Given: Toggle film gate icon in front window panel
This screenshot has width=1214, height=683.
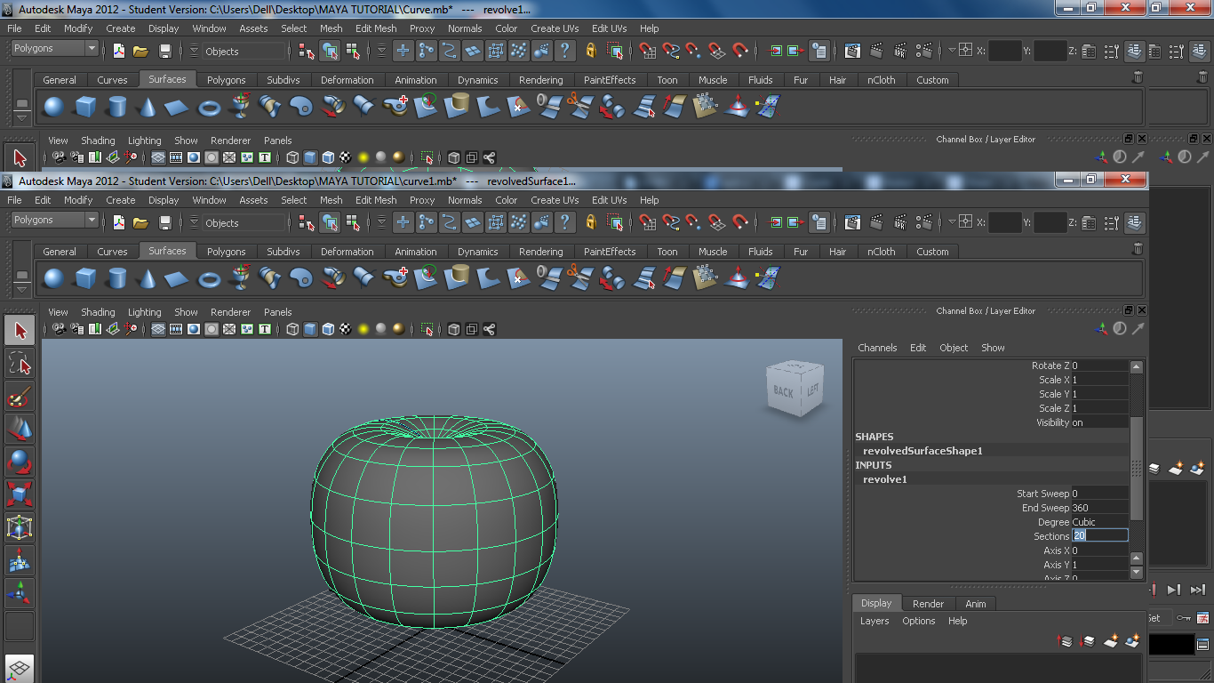Looking at the screenshot, I should click(175, 329).
